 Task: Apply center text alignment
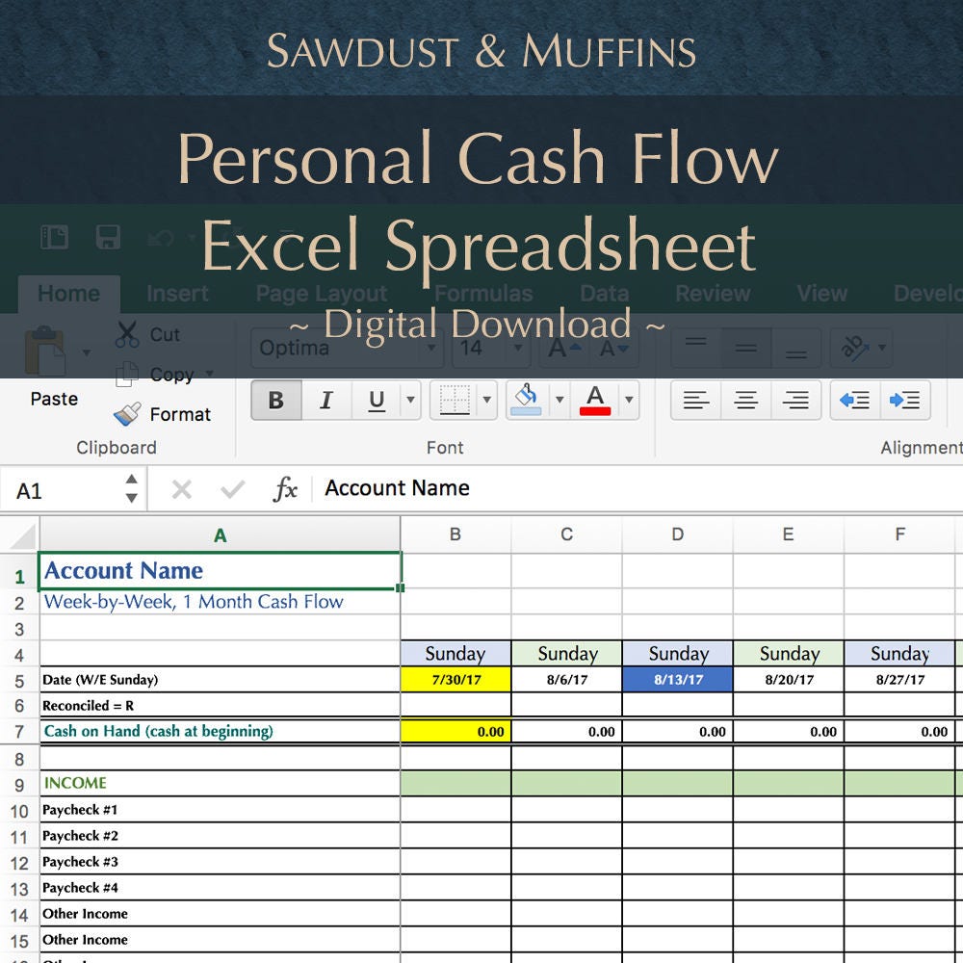(x=745, y=398)
